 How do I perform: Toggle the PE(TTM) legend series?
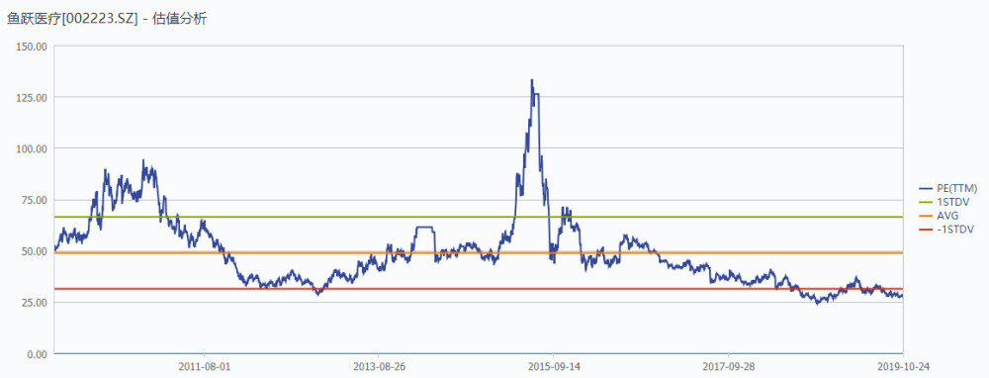click(x=948, y=188)
